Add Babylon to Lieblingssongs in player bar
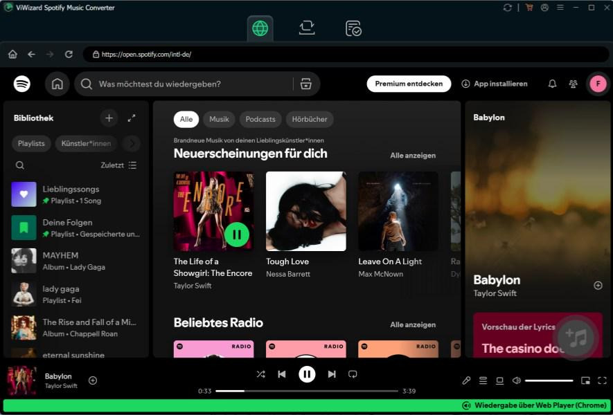This screenshot has height=415, width=613. click(x=93, y=380)
